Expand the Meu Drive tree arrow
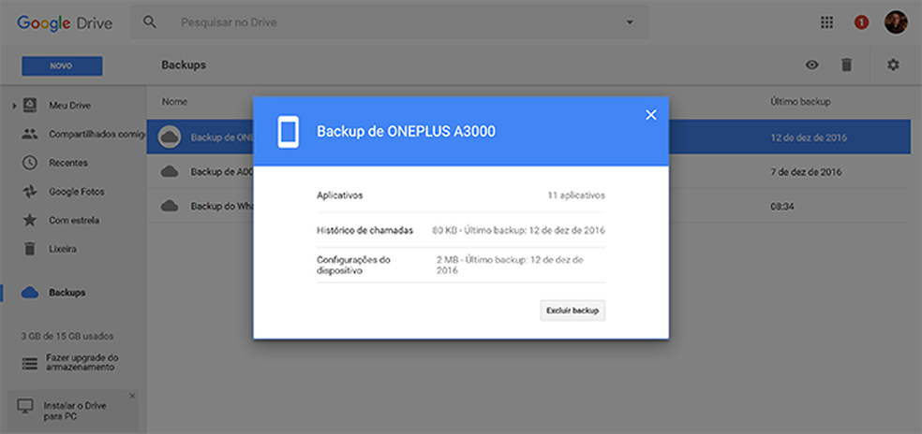 [14, 106]
